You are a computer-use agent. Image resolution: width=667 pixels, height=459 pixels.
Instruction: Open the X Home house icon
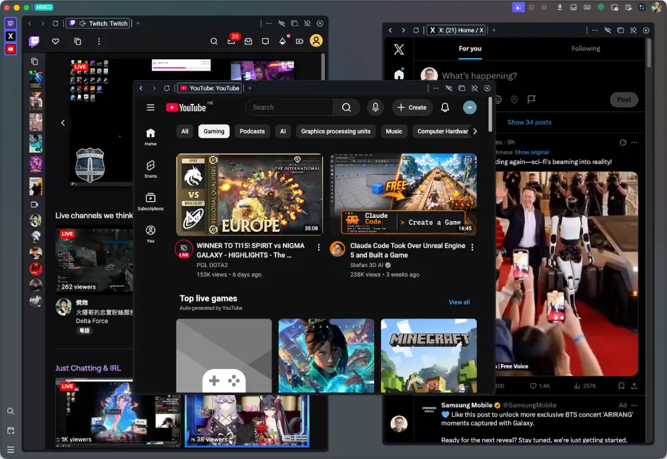click(399, 75)
